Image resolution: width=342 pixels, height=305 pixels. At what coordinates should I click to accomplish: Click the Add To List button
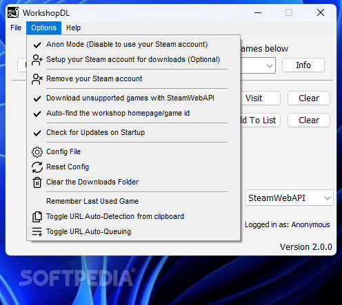tap(260, 120)
